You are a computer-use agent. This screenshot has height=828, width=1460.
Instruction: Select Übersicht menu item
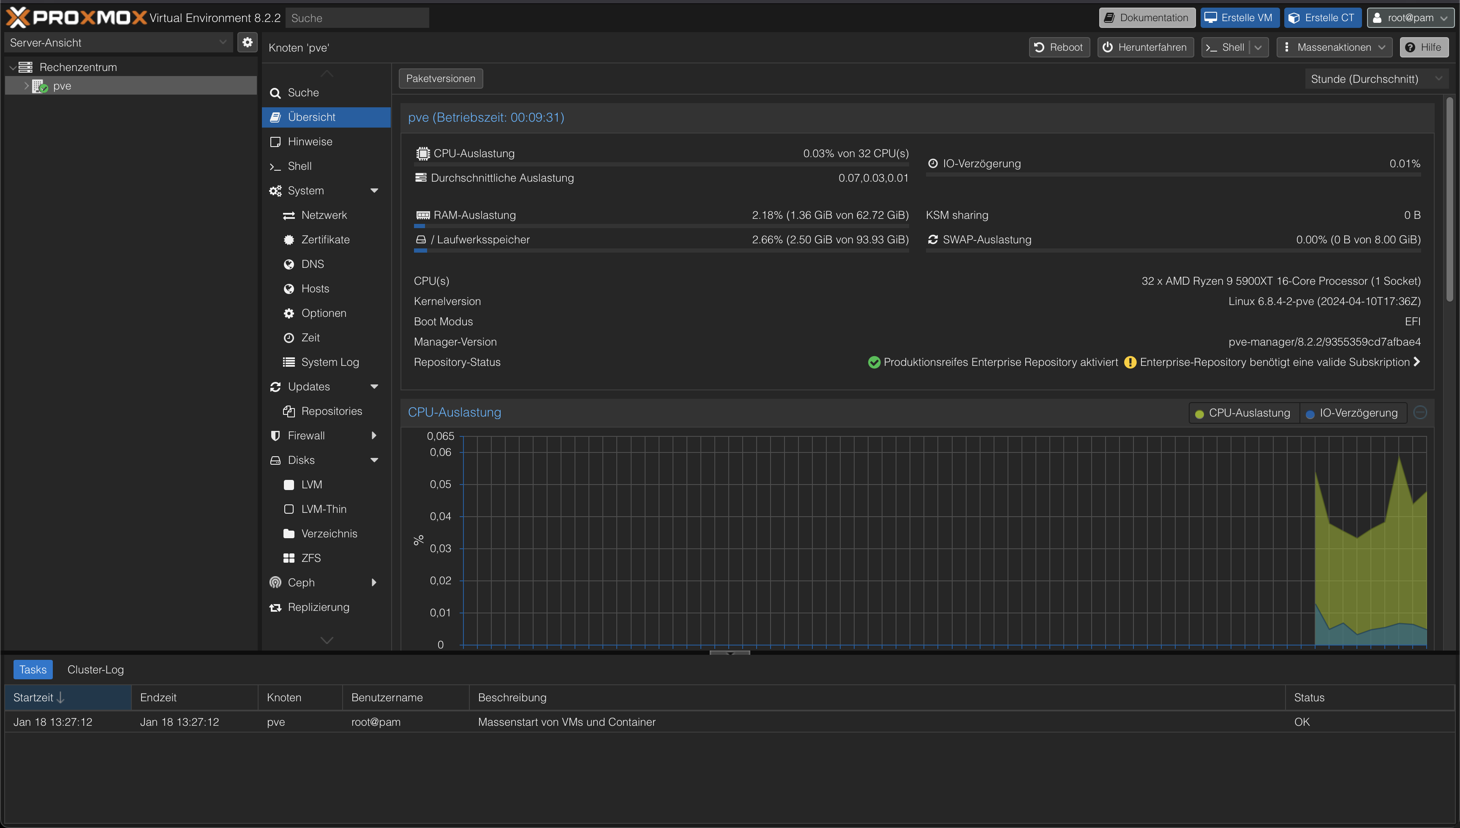pyautogui.click(x=326, y=117)
